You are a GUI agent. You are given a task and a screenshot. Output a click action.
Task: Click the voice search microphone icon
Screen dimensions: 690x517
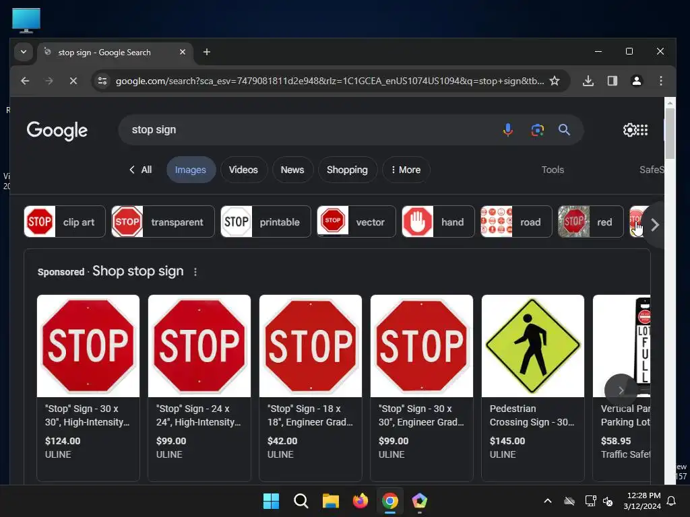point(508,130)
